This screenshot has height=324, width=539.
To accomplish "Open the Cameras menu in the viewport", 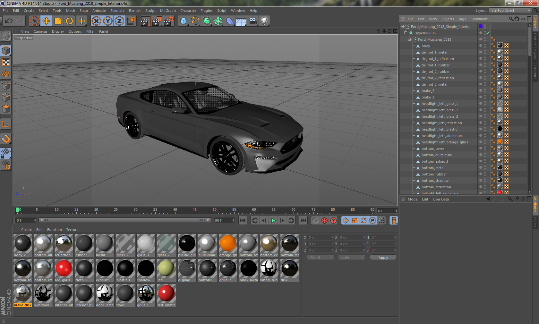I will [x=40, y=31].
